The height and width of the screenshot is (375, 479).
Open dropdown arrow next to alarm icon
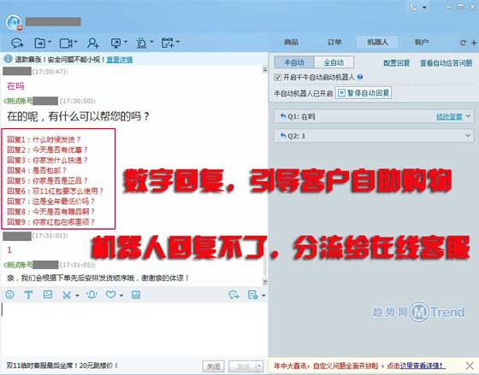tap(151, 42)
